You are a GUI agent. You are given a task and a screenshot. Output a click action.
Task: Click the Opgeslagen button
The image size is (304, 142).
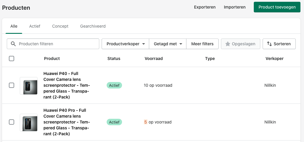tap(240, 44)
